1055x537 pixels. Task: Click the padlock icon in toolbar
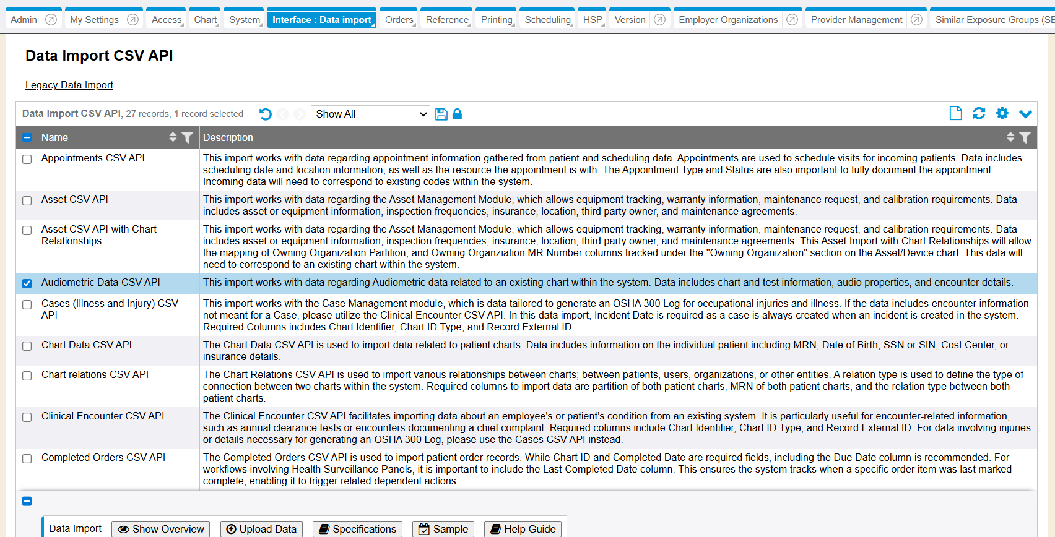coord(457,114)
